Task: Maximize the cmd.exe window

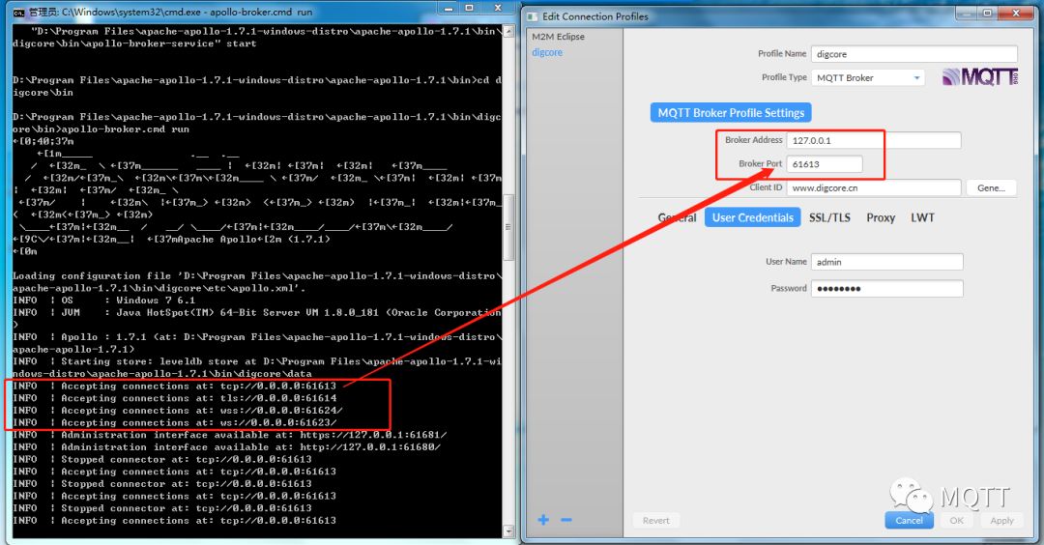Action: pos(470,9)
